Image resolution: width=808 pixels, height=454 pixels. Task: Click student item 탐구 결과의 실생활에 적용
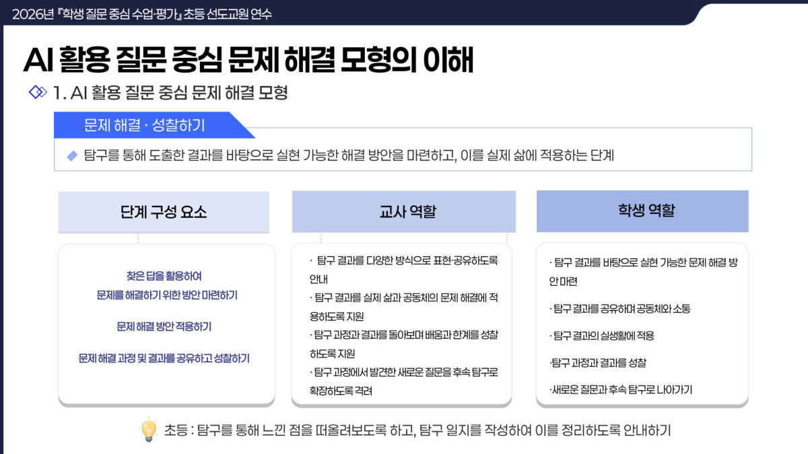[601, 336]
